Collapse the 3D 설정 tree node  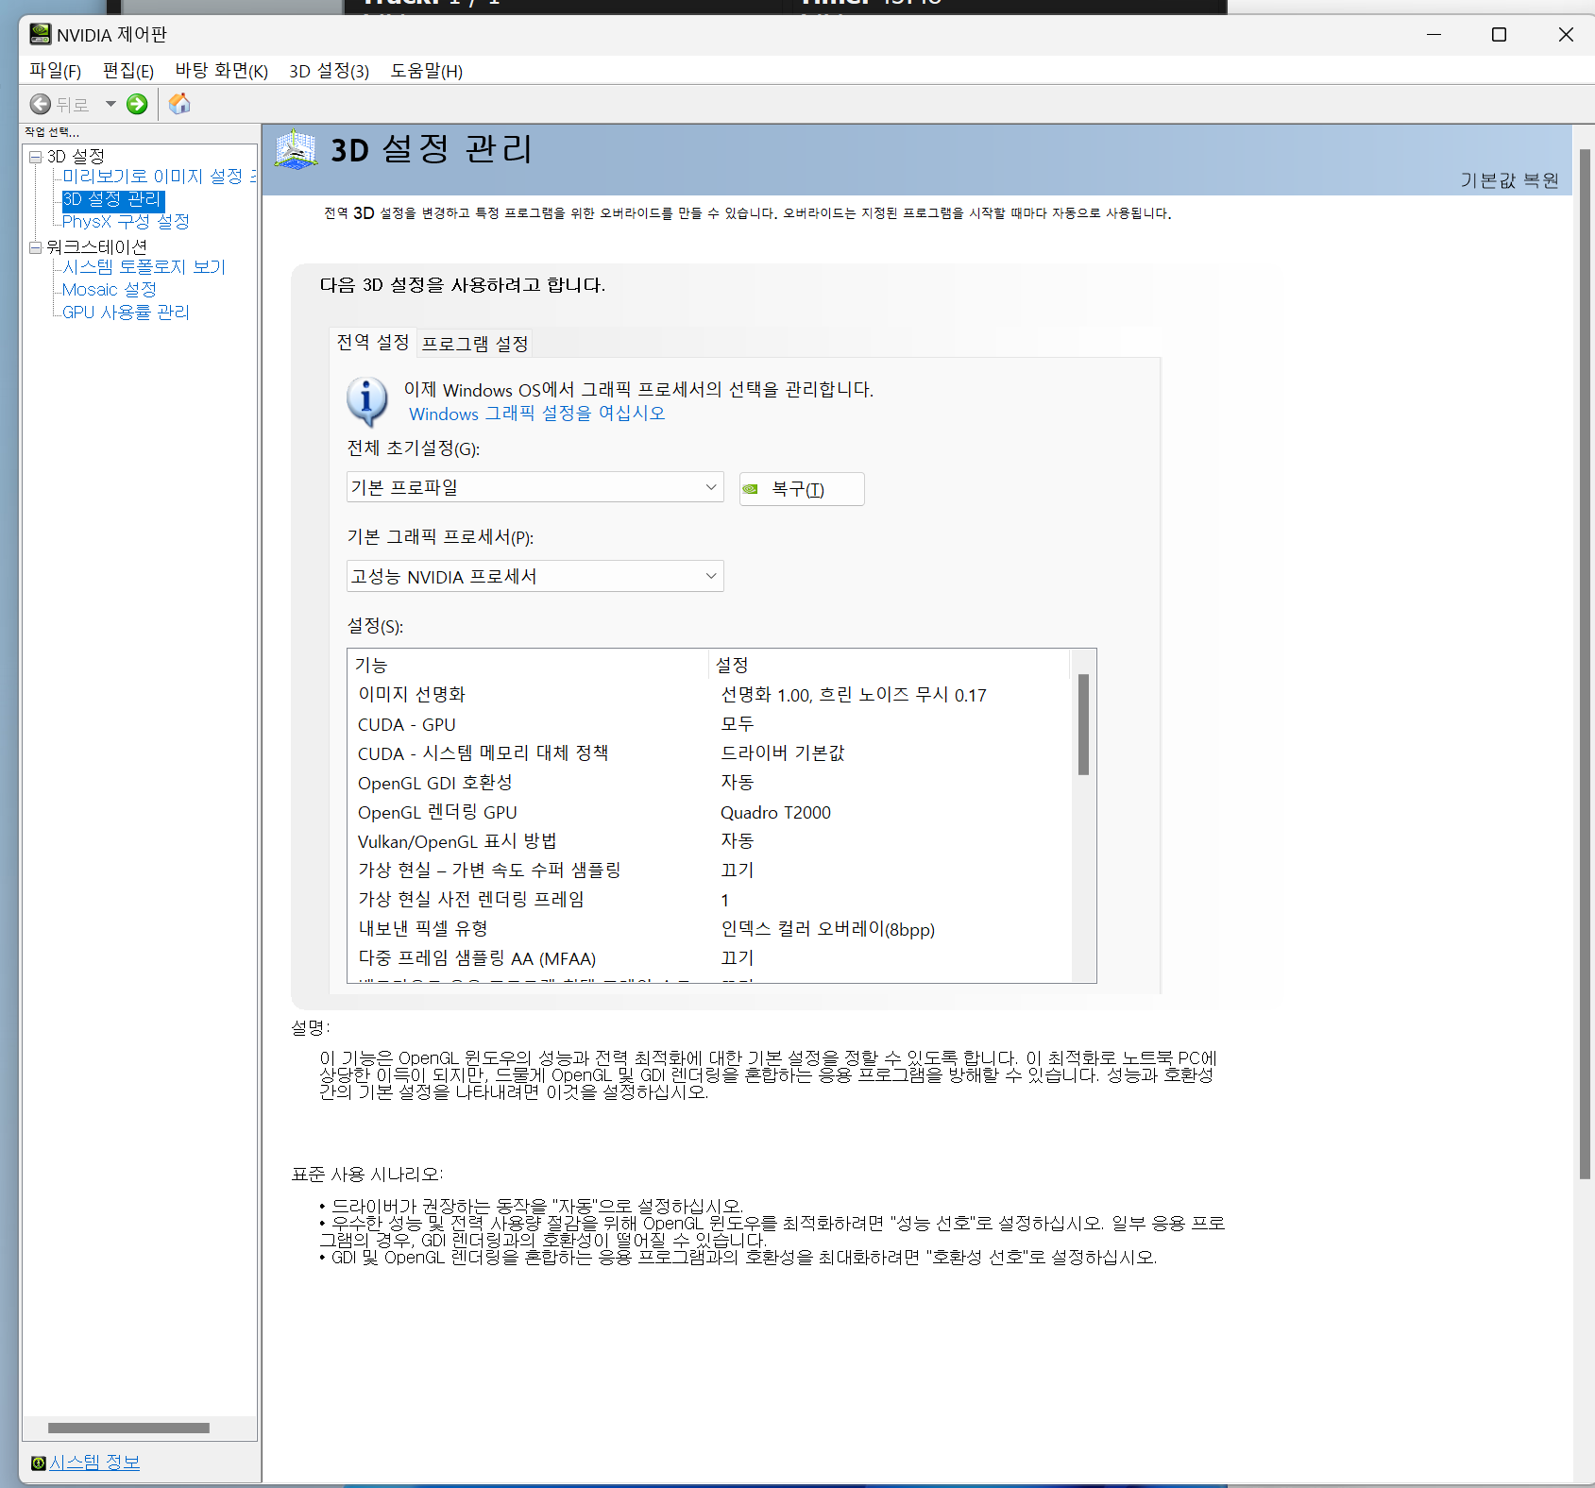coord(35,157)
